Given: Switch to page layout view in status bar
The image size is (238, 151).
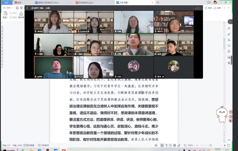Looking at the screenshot, I should click(162, 145).
